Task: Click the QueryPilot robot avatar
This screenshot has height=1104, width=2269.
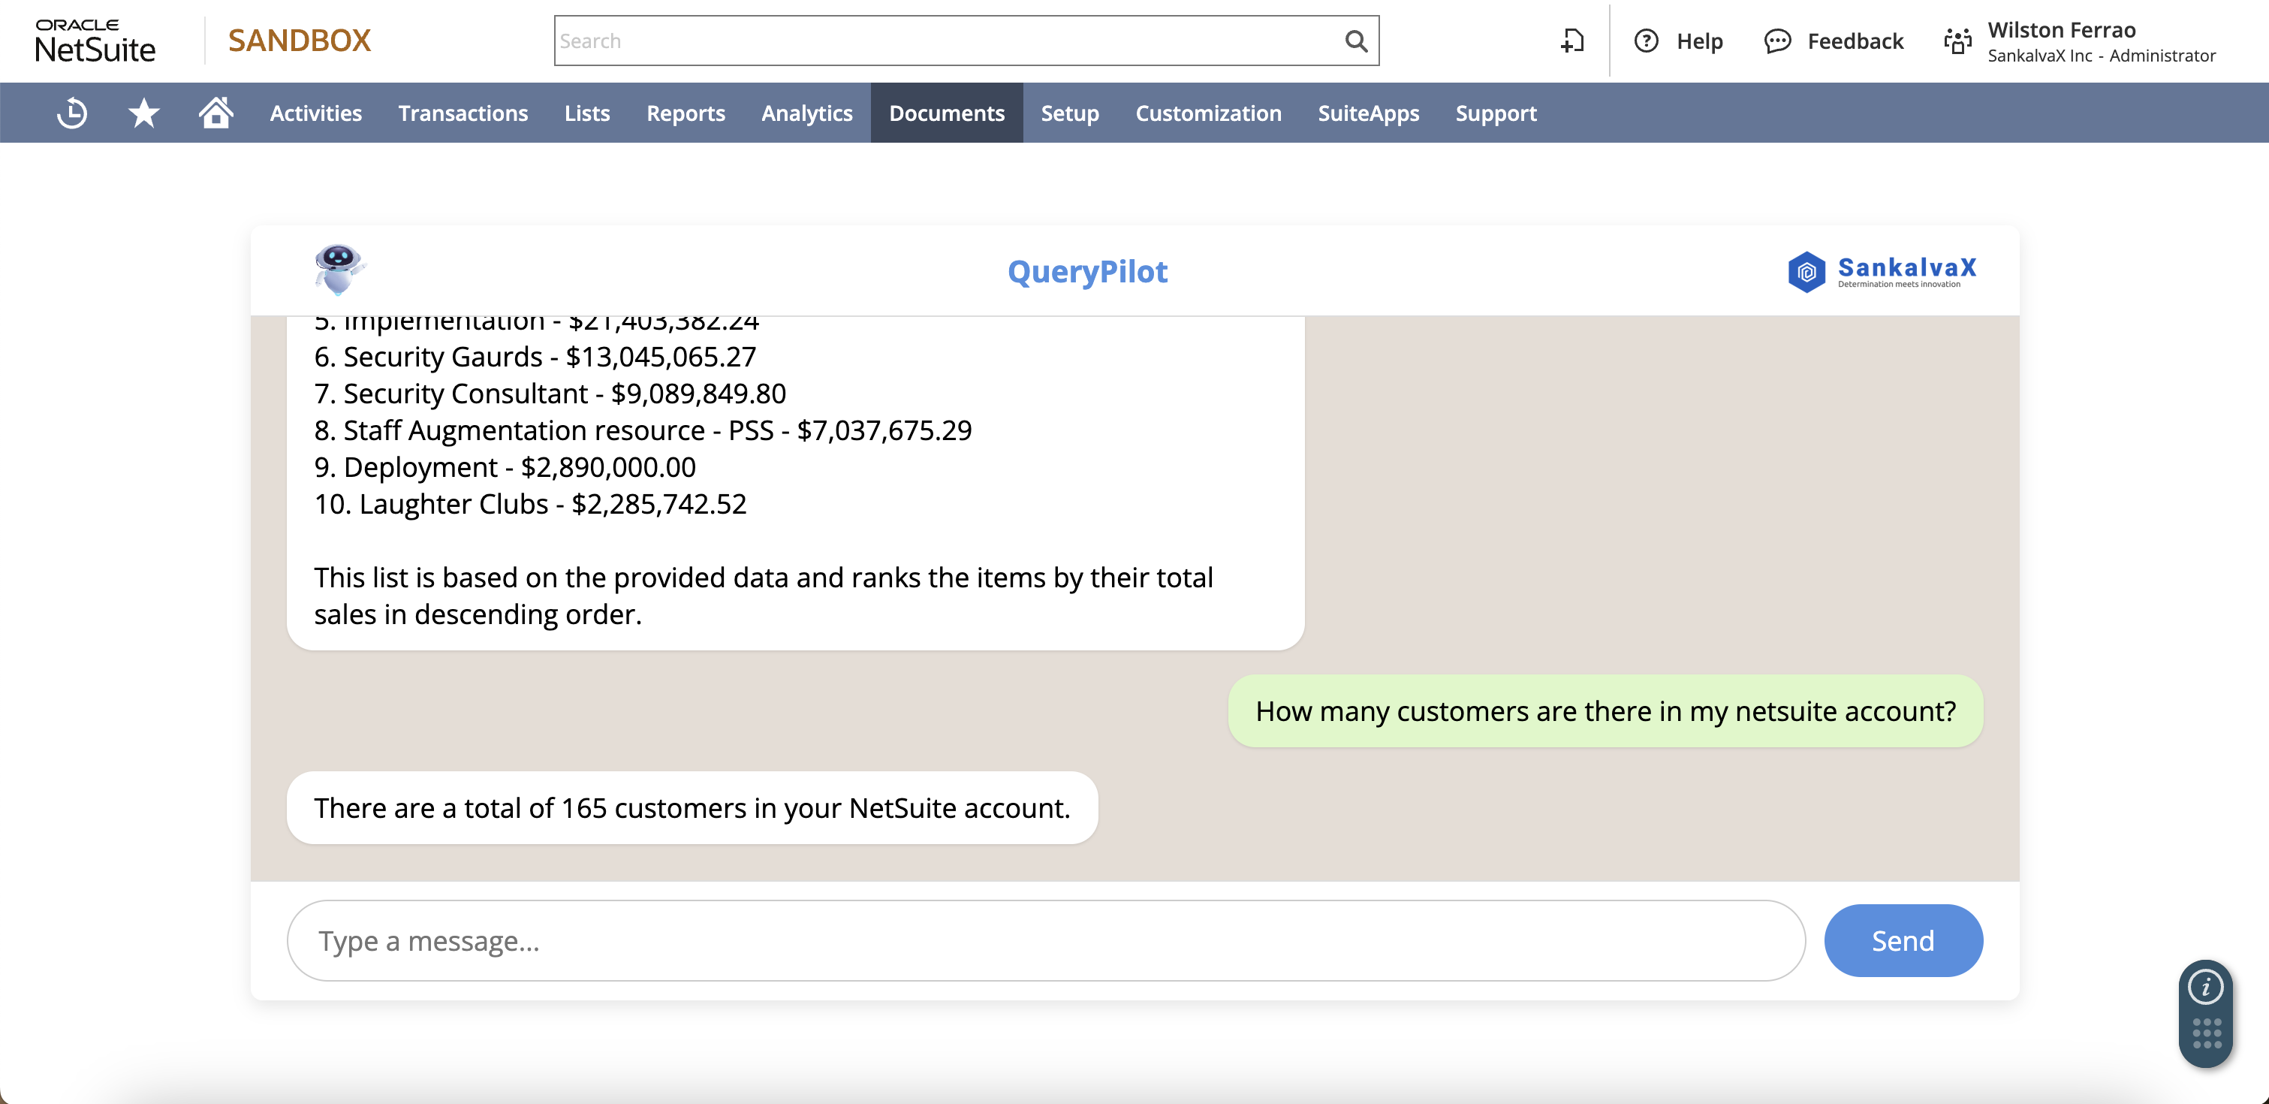Action: tap(339, 270)
